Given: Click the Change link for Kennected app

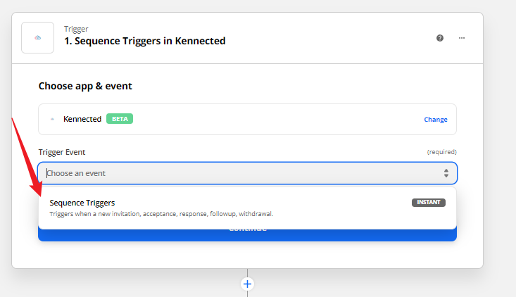Looking at the screenshot, I should click(x=435, y=120).
